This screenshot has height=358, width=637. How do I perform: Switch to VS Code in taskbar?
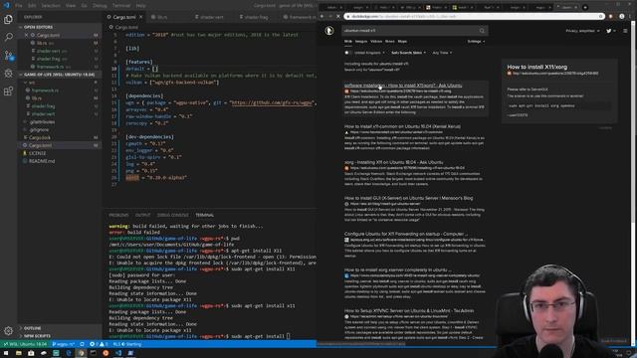click(118, 353)
